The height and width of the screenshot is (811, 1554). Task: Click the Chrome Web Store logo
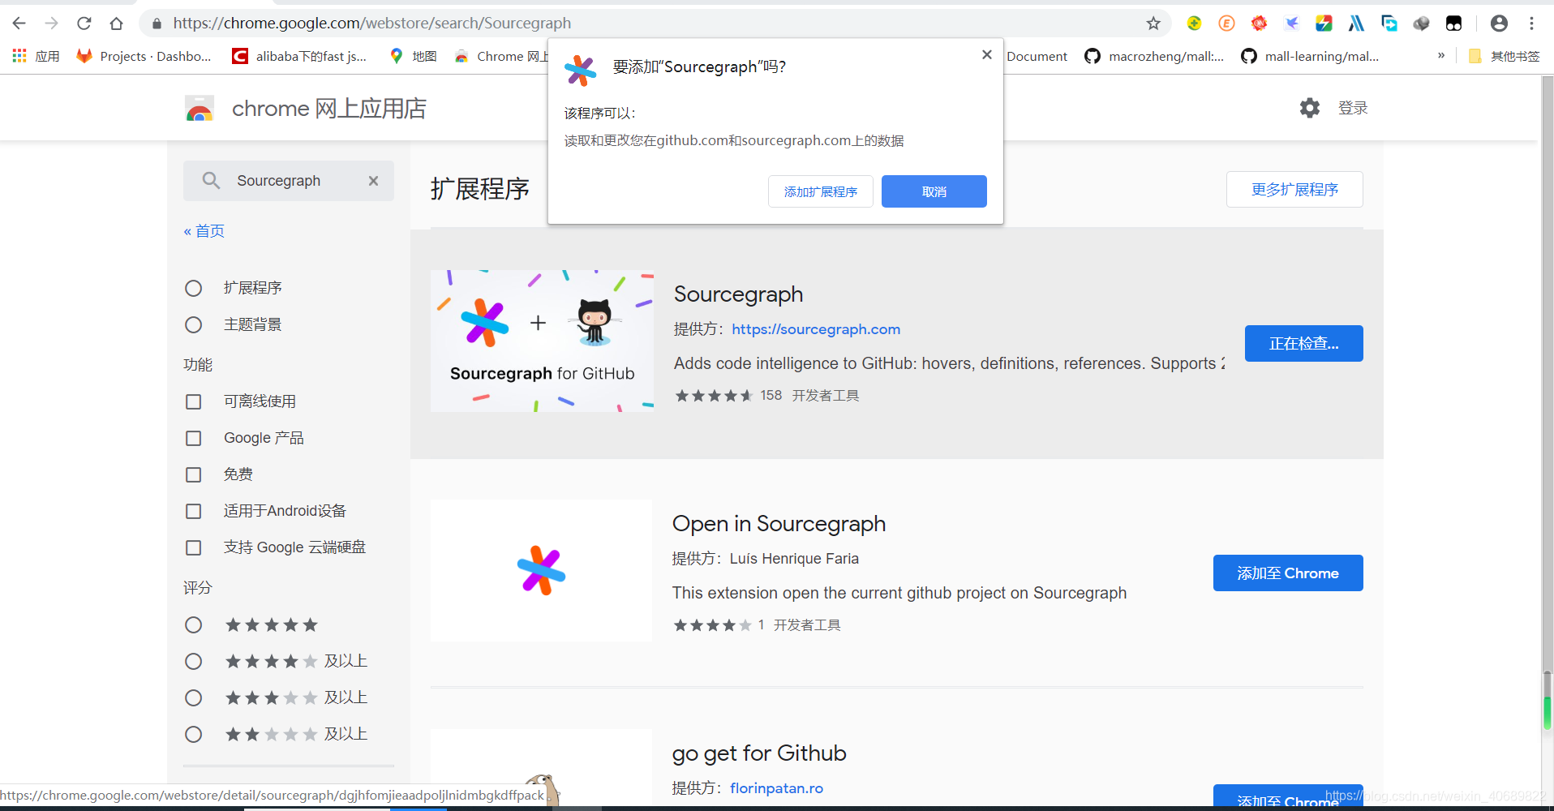200,109
